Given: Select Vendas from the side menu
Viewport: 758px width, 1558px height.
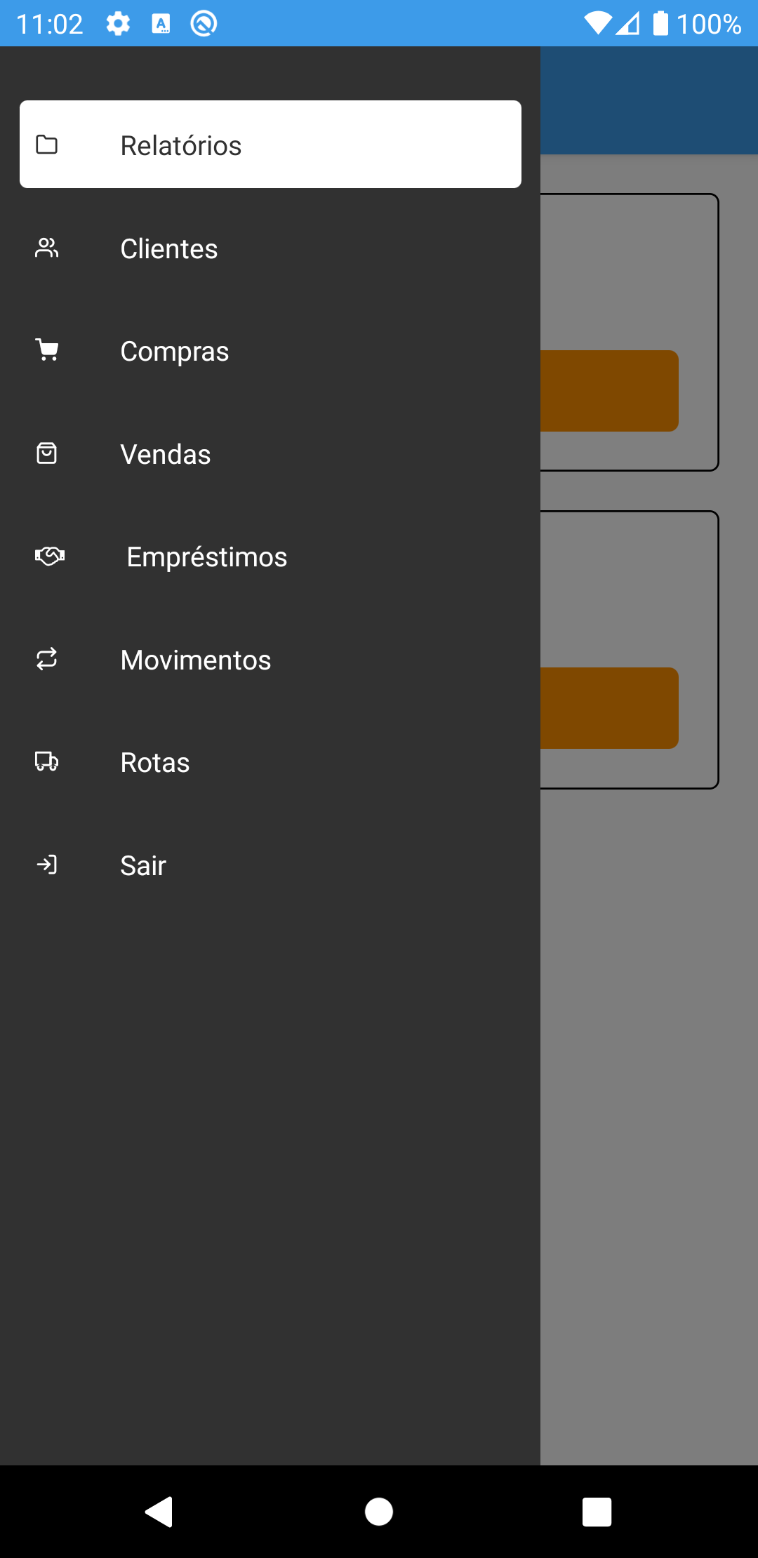Looking at the screenshot, I should coord(270,454).
